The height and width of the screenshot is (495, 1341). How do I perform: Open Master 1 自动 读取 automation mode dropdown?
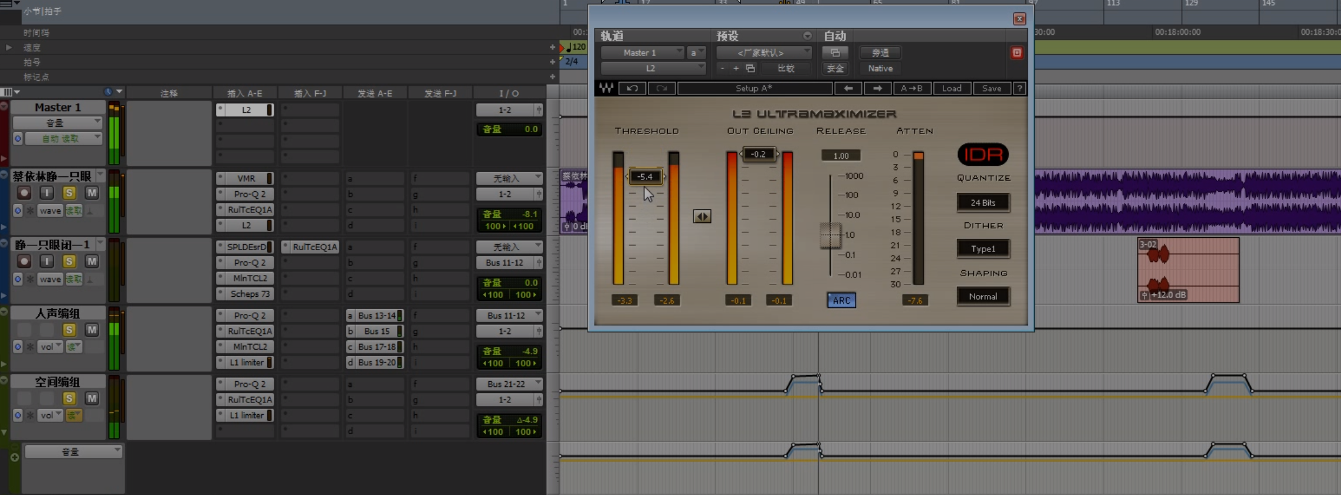pos(63,139)
